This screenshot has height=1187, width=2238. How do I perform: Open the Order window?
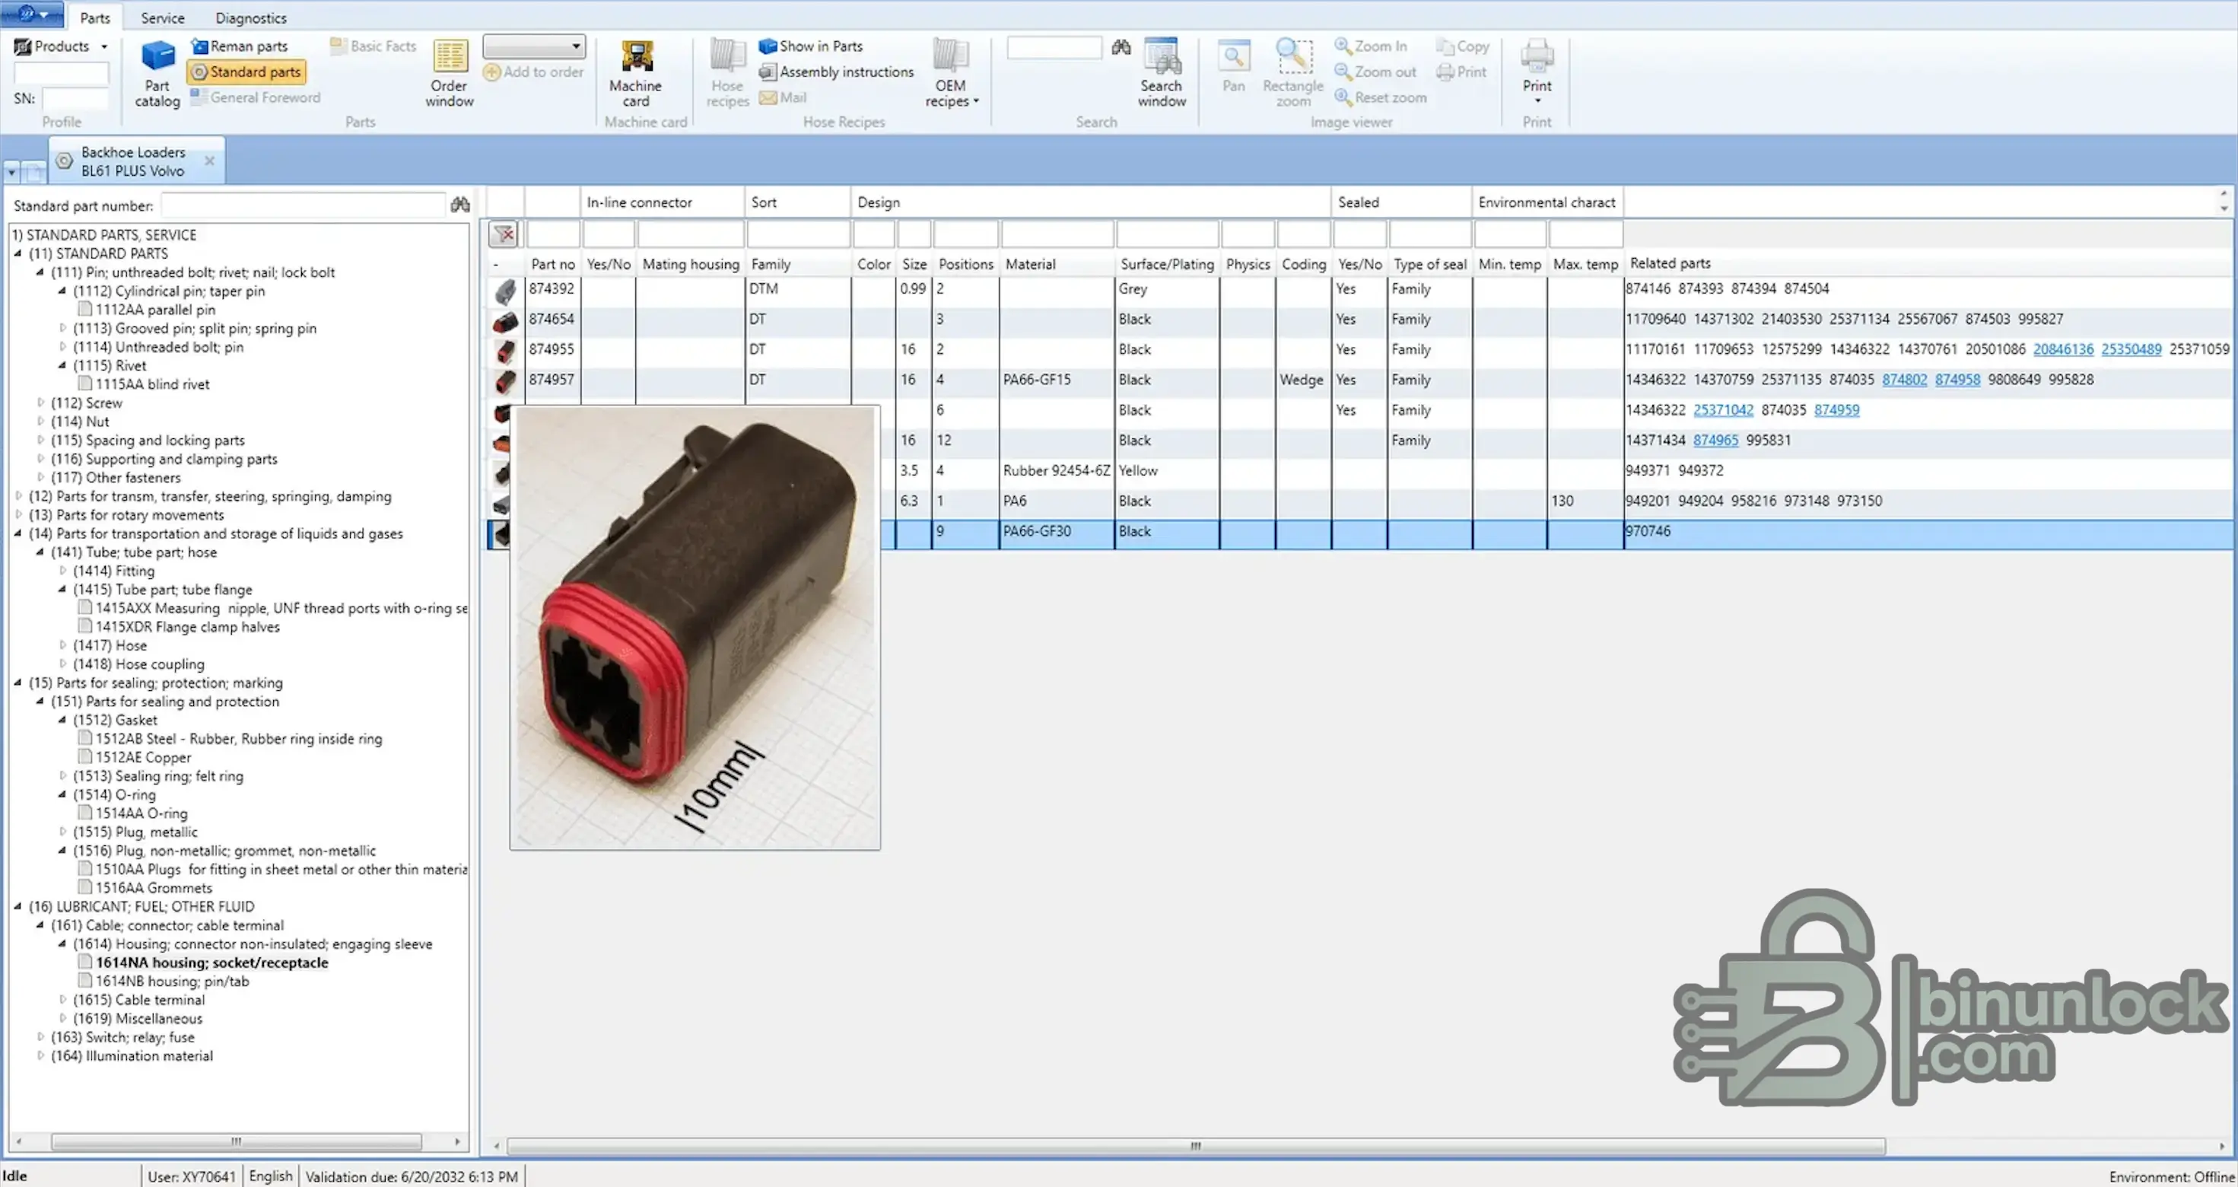tap(449, 74)
